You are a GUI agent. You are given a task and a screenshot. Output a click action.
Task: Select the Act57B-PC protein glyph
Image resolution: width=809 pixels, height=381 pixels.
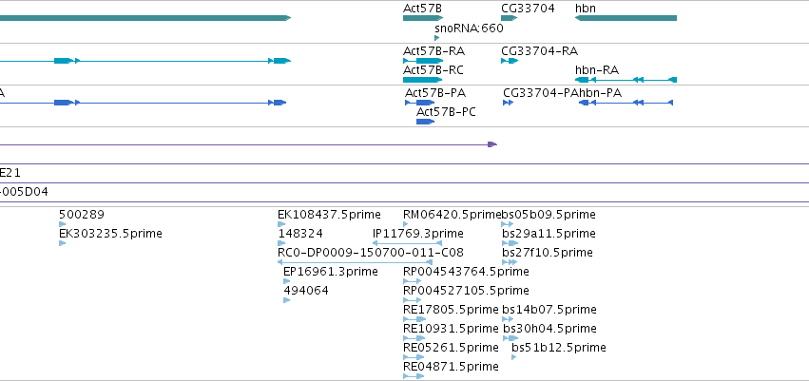coord(426,122)
